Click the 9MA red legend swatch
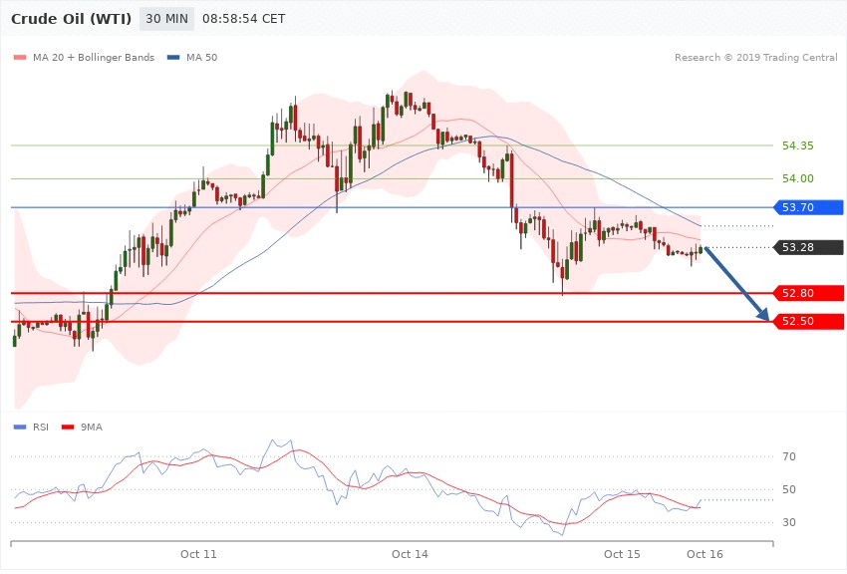847x574 pixels. (x=68, y=427)
